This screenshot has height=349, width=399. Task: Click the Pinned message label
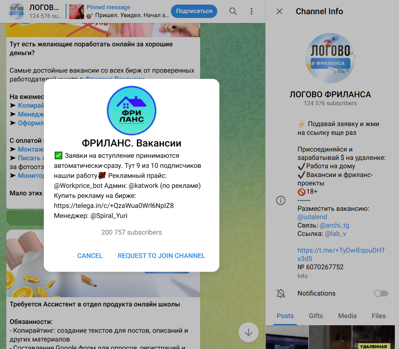coord(108,7)
